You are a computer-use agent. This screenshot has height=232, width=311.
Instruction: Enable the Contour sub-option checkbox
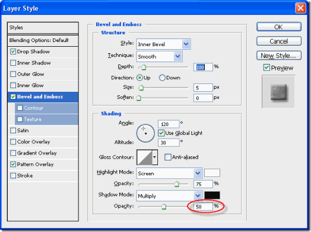pos(20,108)
